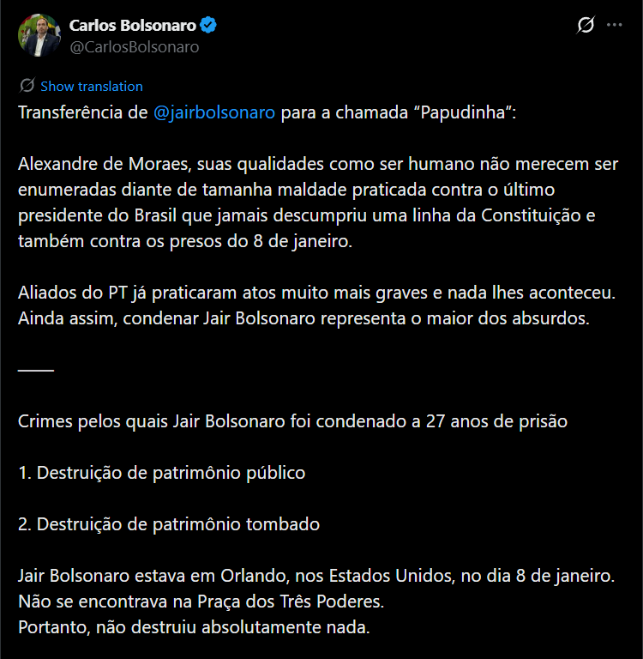Click the final line starting "Portanto"
Image resolution: width=643 pixels, height=659 pixels.
pyautogui.click(x=194, y=626)
